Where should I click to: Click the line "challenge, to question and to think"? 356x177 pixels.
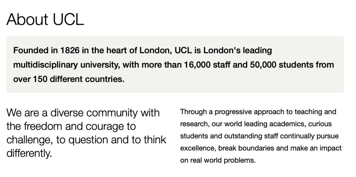(86, 140)
